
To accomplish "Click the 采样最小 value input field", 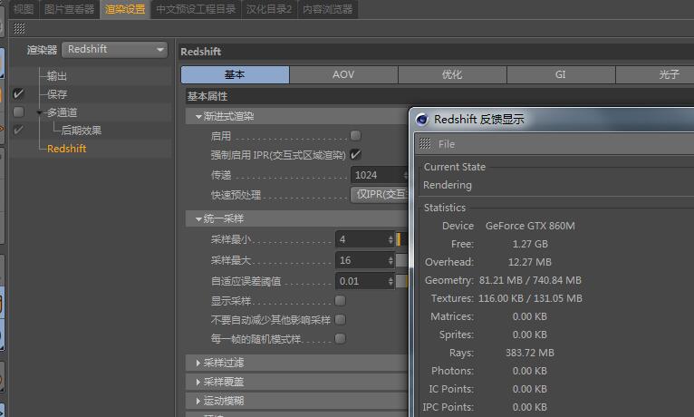I will coord(361,239).
